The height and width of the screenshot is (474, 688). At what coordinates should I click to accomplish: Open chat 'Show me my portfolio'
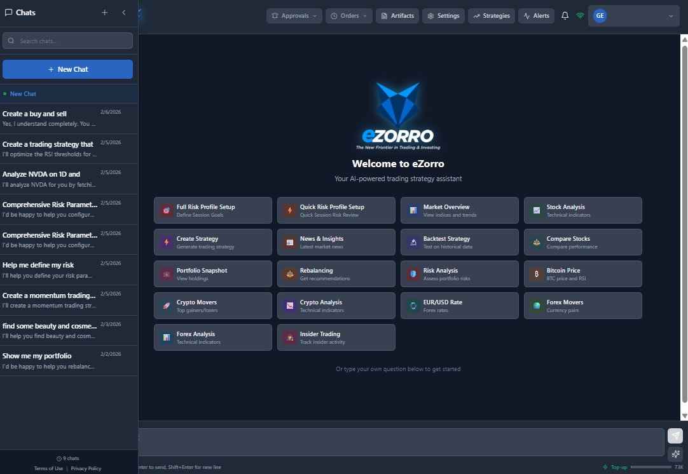(69, 361)
